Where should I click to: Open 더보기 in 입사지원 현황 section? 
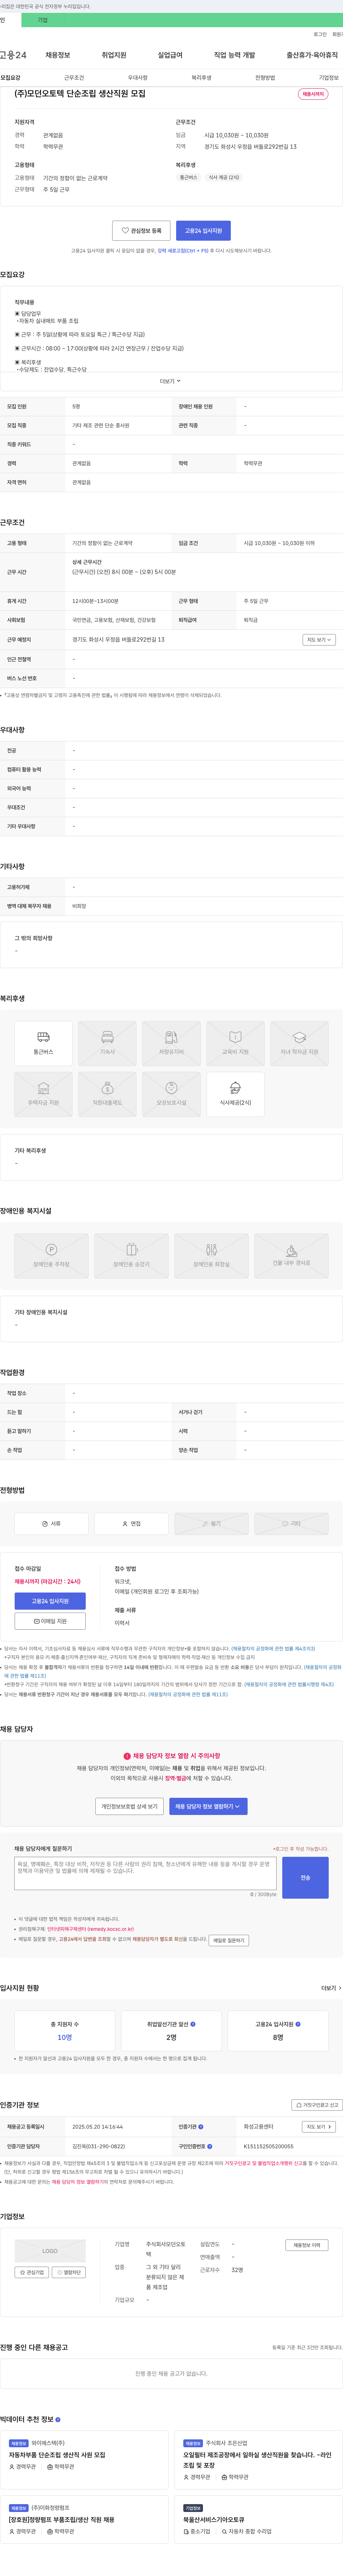tap(330, 1988)
